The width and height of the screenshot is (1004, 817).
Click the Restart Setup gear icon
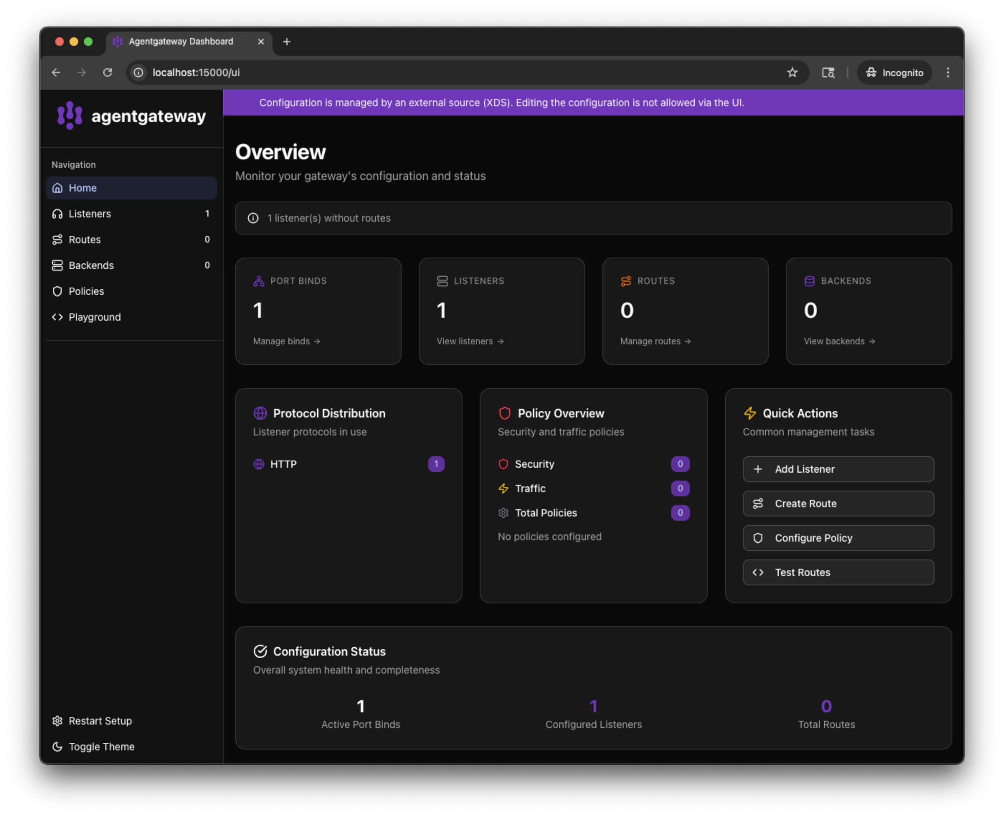(57, 721)
